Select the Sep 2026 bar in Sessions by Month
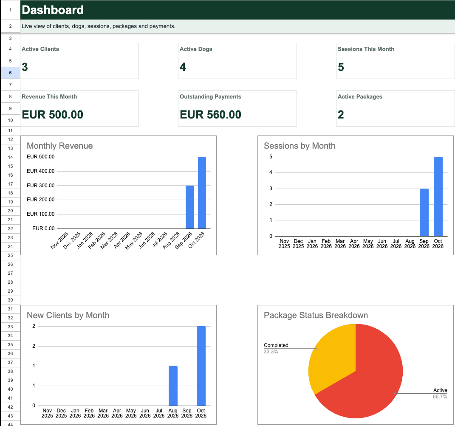455x426 pixels. [x=424, y=212]
